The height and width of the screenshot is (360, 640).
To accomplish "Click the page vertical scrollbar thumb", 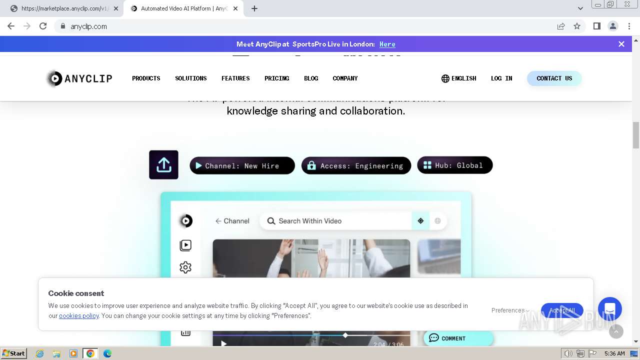I will point(636,135).
